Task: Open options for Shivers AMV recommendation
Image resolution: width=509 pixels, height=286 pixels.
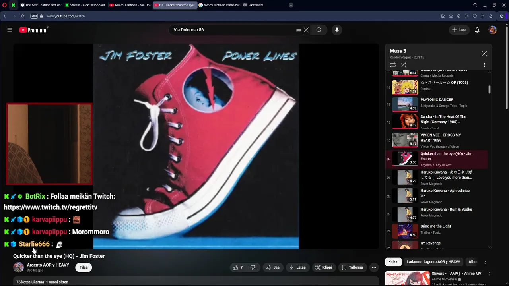Action: [490, 274]
